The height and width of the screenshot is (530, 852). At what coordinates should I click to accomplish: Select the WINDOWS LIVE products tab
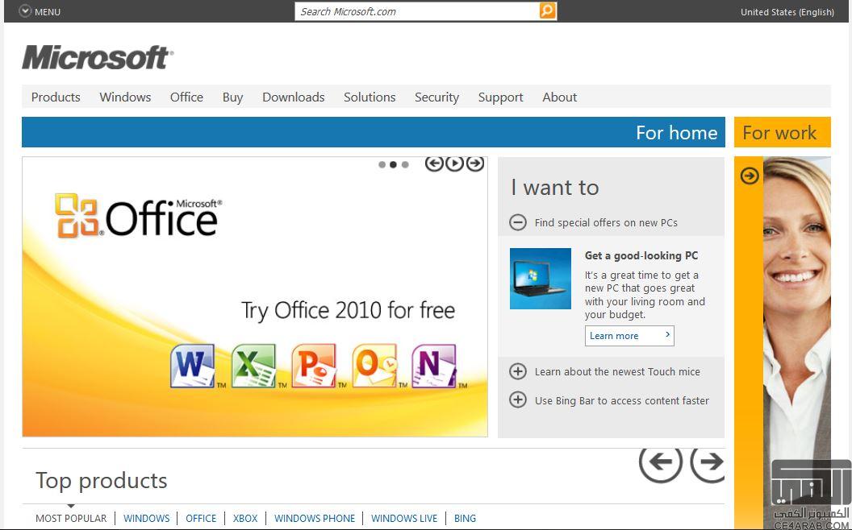click(x=404, y=518)
